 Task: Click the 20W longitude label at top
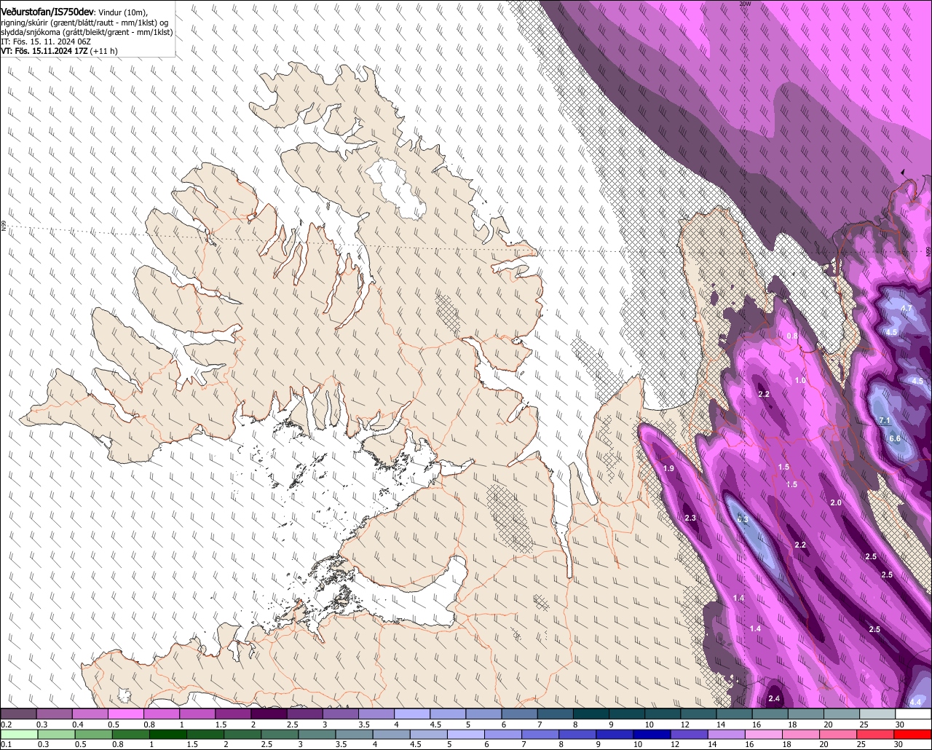pos(744,4)
